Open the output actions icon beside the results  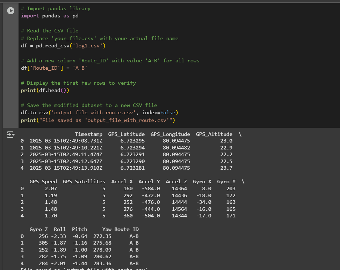click(x=10, y=135)
